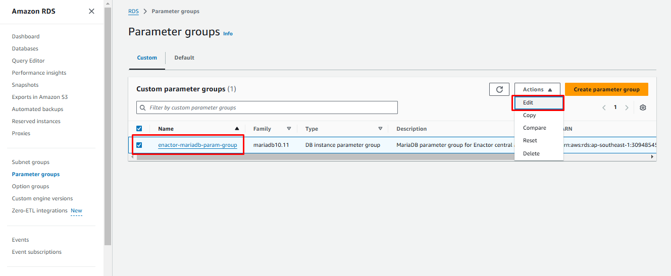Image resolution: width=671 pixels, height=276 pixels.
Task: Close the Amazon RDS sidebar panel
Action: point(91,11)
